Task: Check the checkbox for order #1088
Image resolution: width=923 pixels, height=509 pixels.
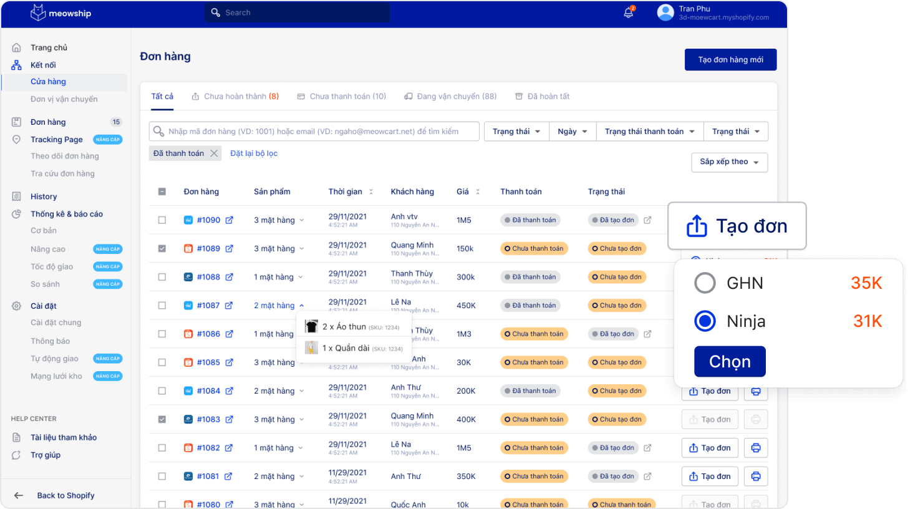Action: pyautogui.click(x=162, y=277)
